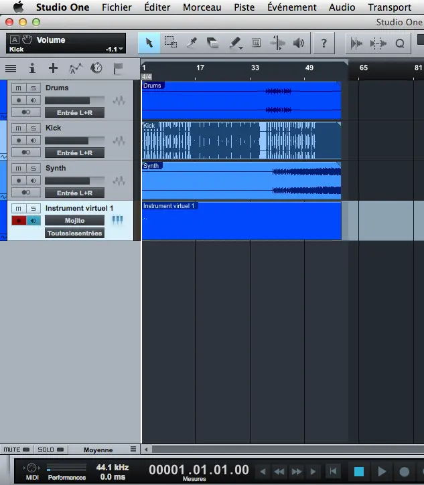Open the Volume value dropdown arrow
Image resolution: width=424 pixels, height=485 pixels.
point(121,49)
